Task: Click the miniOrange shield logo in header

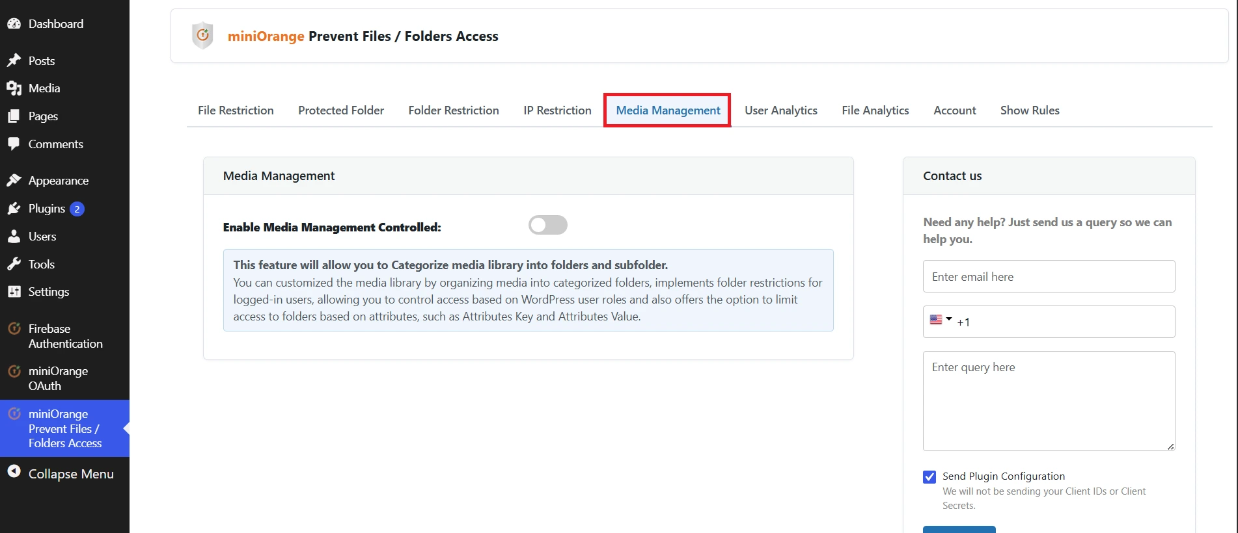Action: [202, 35]
